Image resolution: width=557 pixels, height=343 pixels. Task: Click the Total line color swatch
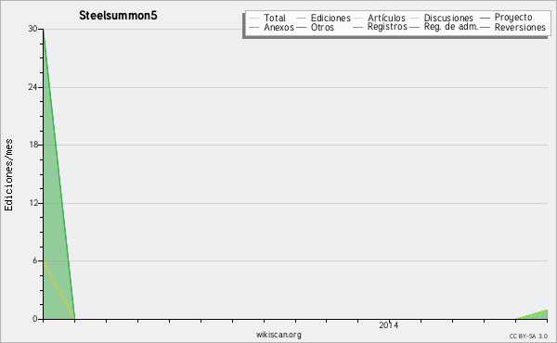(254, 19)
